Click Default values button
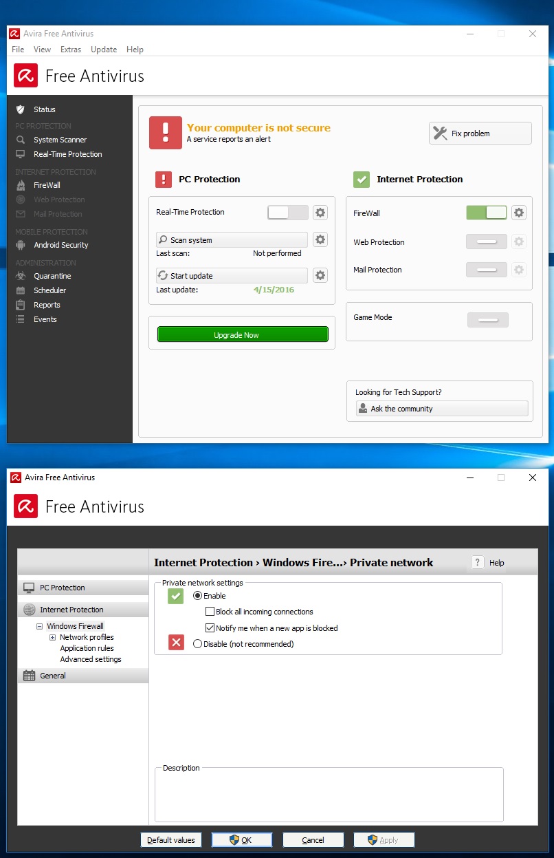 click(171, 840)
